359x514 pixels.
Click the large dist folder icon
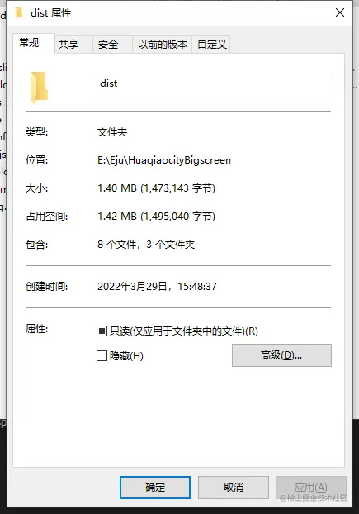[x=40, y=88]
